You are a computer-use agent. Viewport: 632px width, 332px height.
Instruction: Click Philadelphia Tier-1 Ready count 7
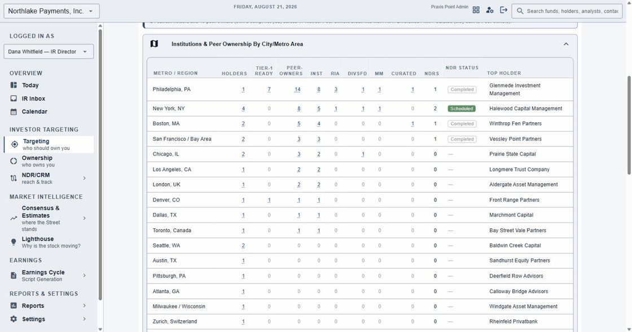click(x=269, y=89)
